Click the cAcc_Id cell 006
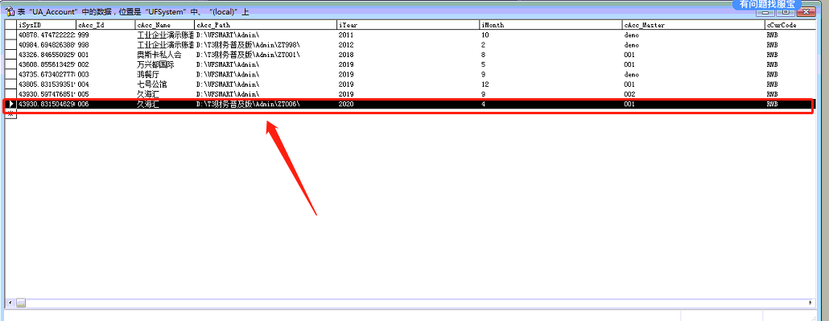Screen dimensions: 829x321 [x=105, y=104]
